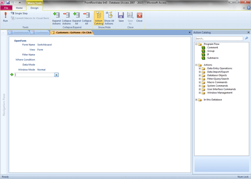
Task: Enable Single Step mode
Action: (19, 13)
